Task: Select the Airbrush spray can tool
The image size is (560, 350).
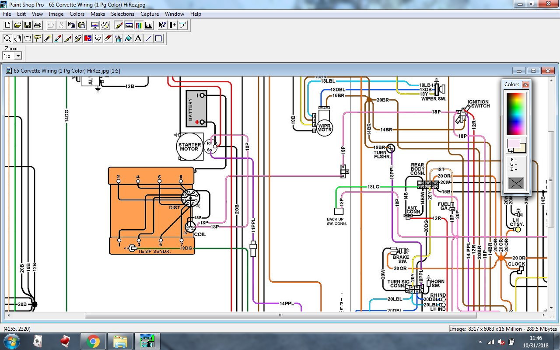Action: tap(118, 38)
